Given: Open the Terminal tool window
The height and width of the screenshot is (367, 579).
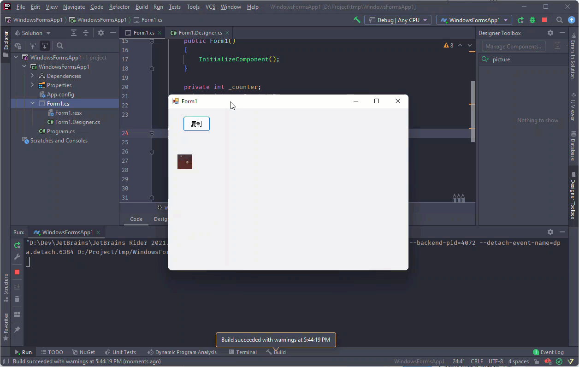Looking at the screenshot, I should (x=243, y=352).
